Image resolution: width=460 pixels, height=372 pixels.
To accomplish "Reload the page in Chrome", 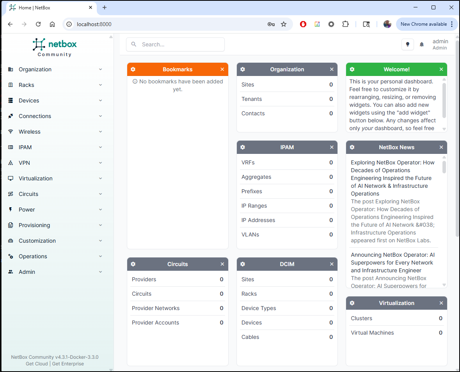I will pyautogui.click(x=38, y=24).
